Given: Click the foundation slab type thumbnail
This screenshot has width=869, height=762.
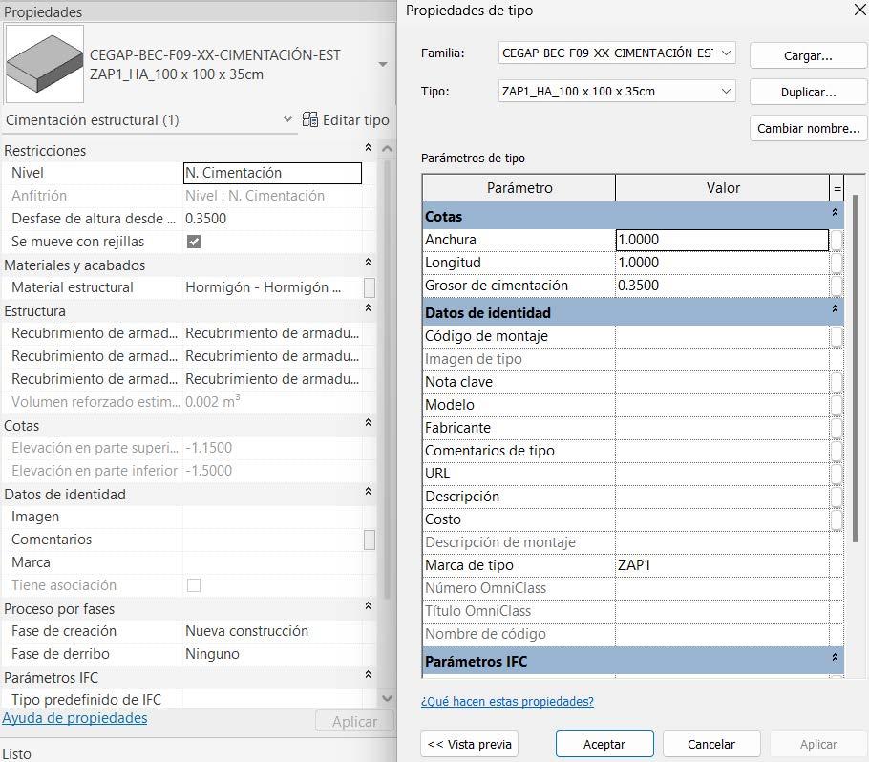Looking at the screenshot, I should (44, 64).
